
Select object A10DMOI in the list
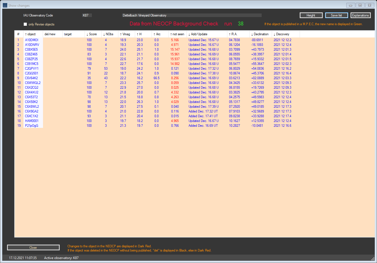click(x=32, y=40)
